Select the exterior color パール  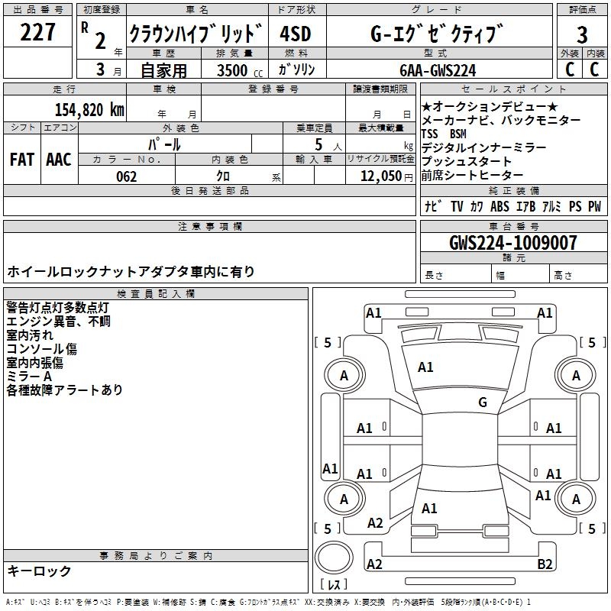[164, 144]
